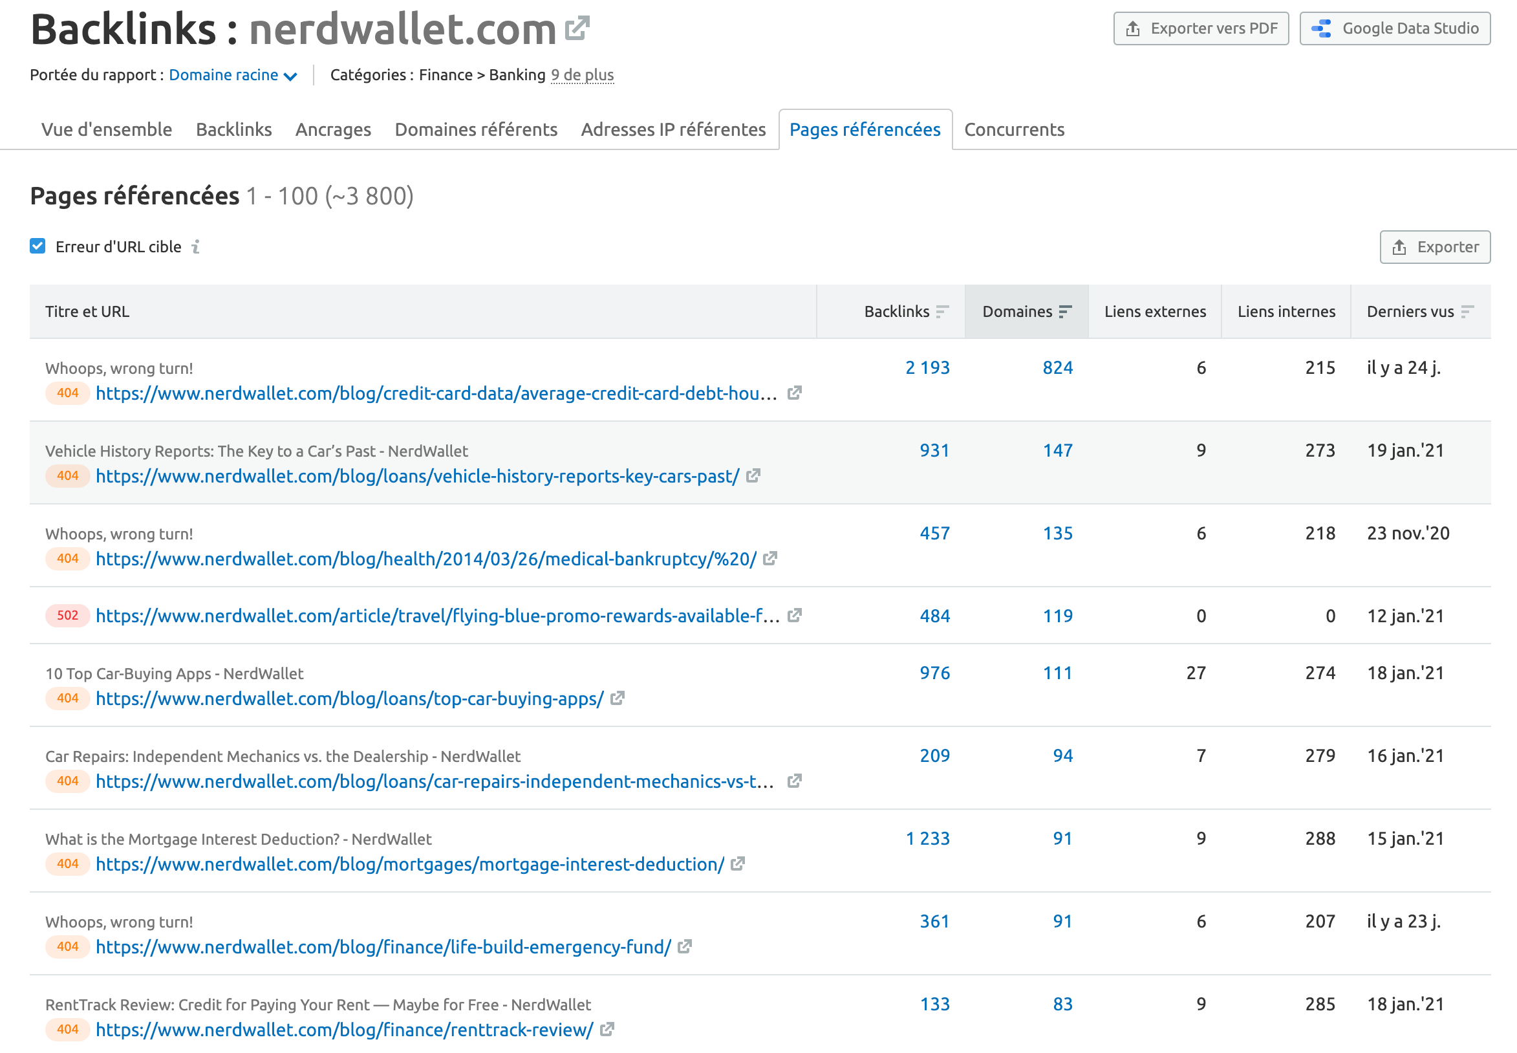Screen dimensions: 1517x1053
Task: Open external link icon for life-build-emergency-fund URL
Action: pyautogui.click(x=685, y=947)
